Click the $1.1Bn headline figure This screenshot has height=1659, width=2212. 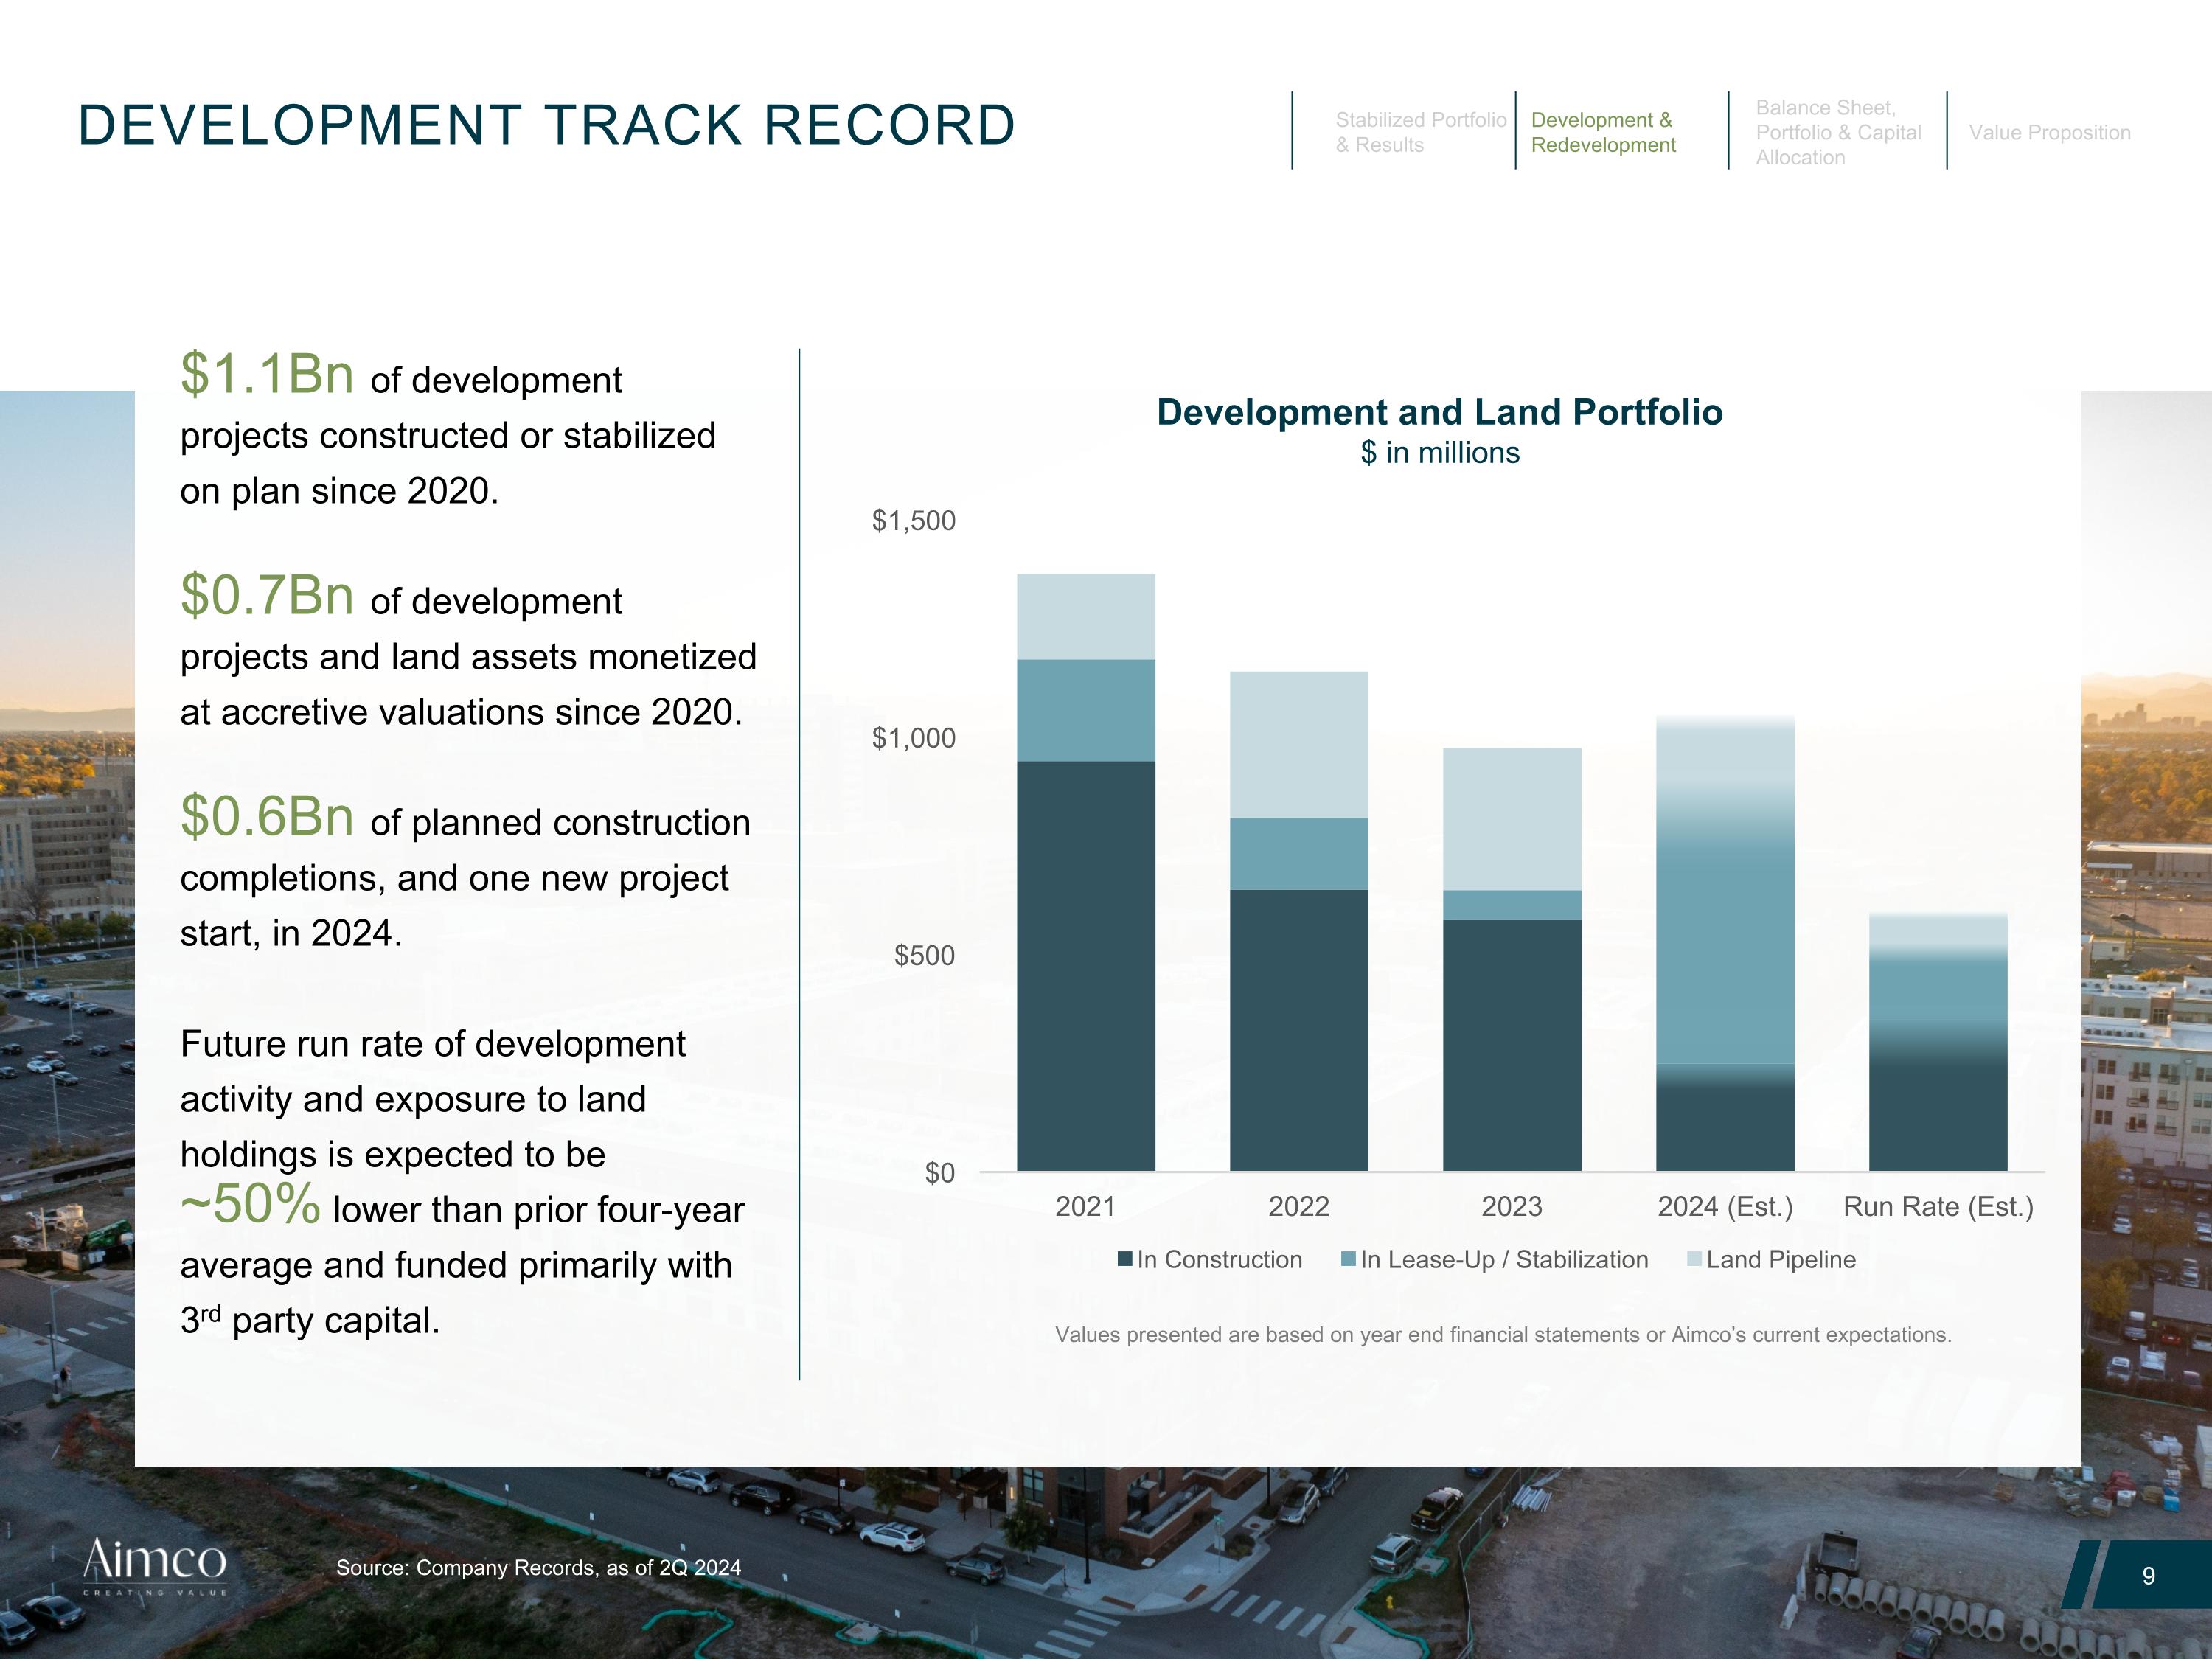tap(267, 374)
